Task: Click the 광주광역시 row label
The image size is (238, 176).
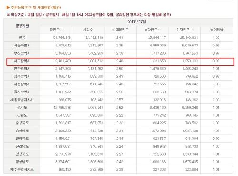Action: pyautogui.click(x=22, y=76)
